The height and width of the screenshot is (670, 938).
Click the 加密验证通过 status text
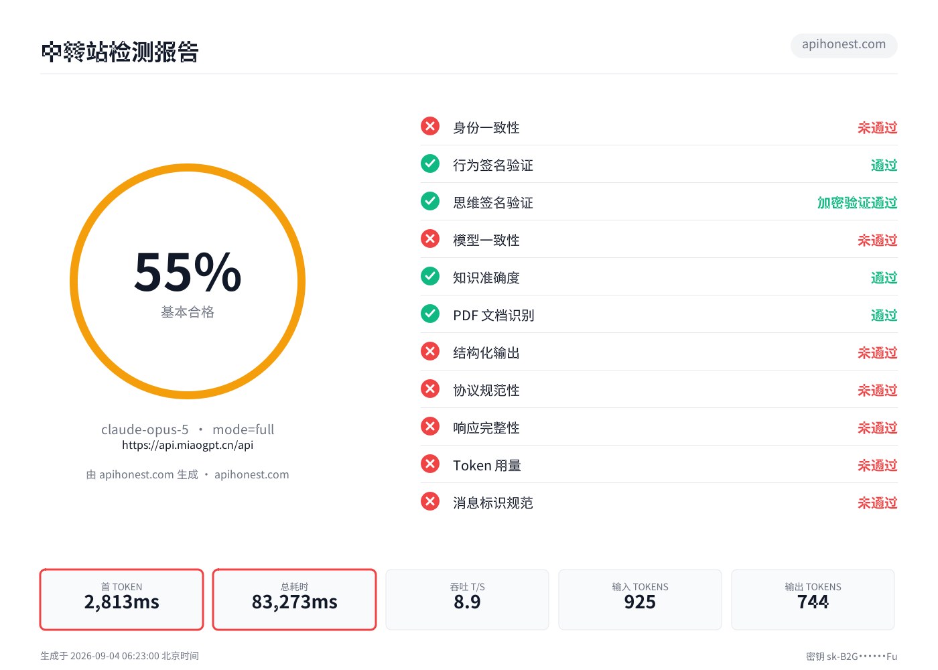click(857, 202)
